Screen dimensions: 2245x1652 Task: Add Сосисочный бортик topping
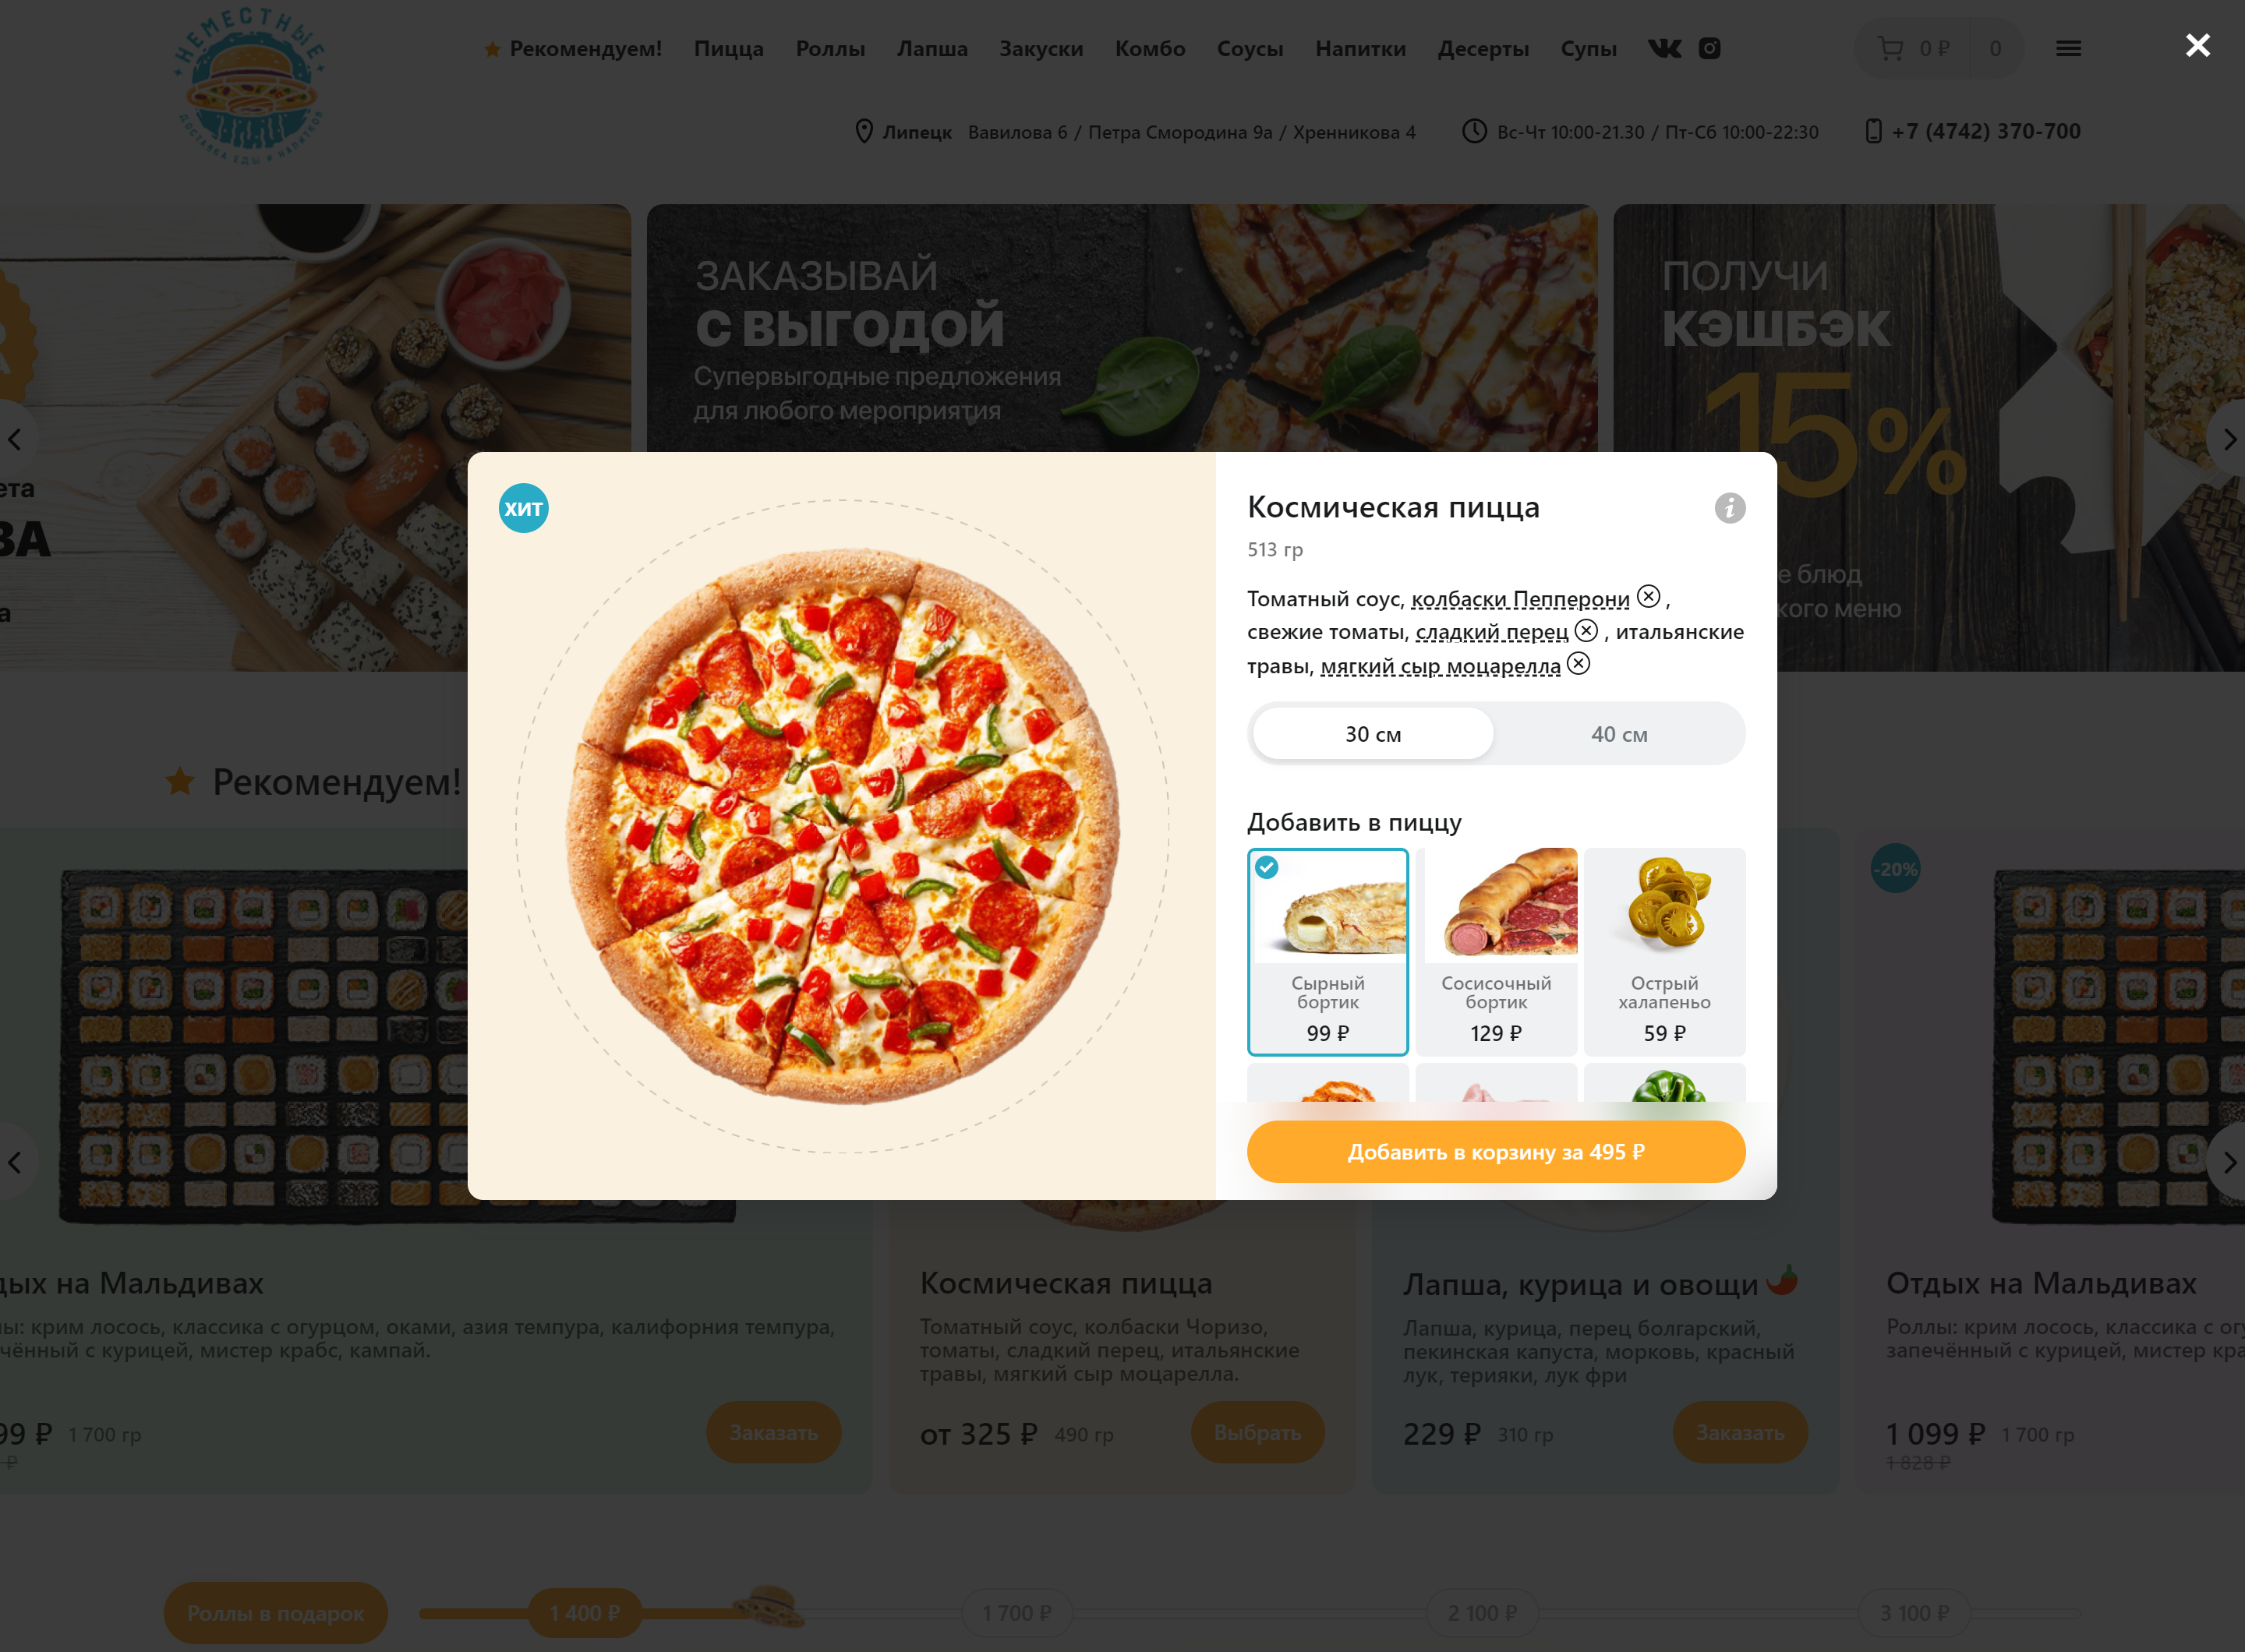[x=1496, y=952]
